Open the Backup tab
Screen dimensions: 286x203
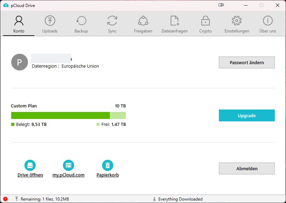tap(81, 24)
